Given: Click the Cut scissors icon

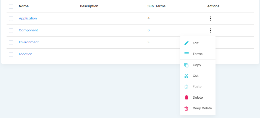Looking at the screenshot, I should click(x=186, y=76).
